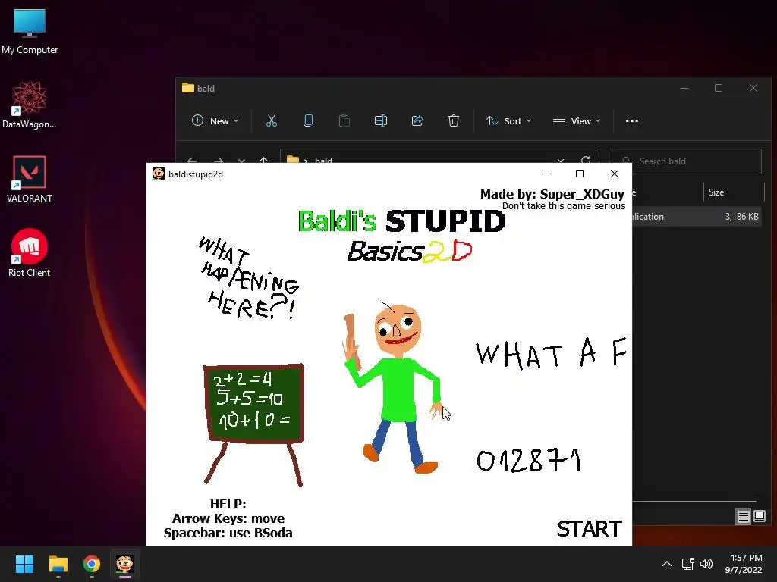Close the bald File Explorer window
This screenshot has height=582, width=777.
753,88
